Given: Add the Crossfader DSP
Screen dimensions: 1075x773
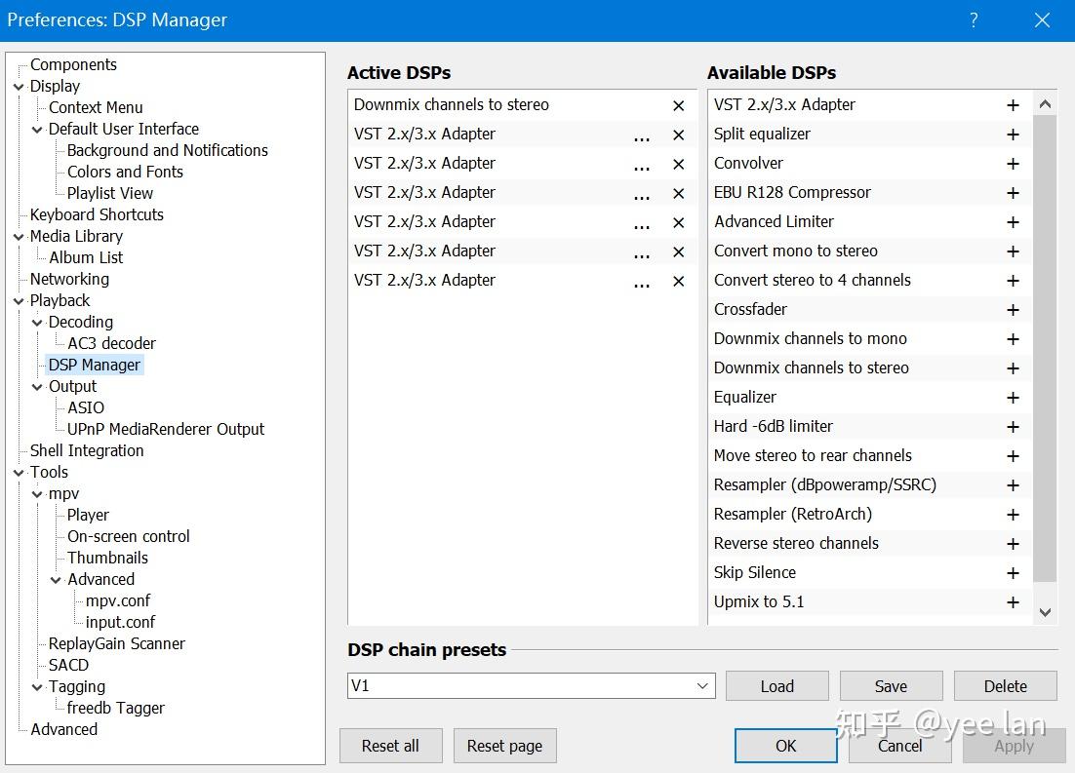Looking at the screenshot, I should (x=1013, y=310).
